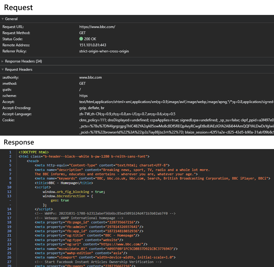This screenshot has width=274, height=267.
Task: Click the meta keywords line
Action: [152, 178]
